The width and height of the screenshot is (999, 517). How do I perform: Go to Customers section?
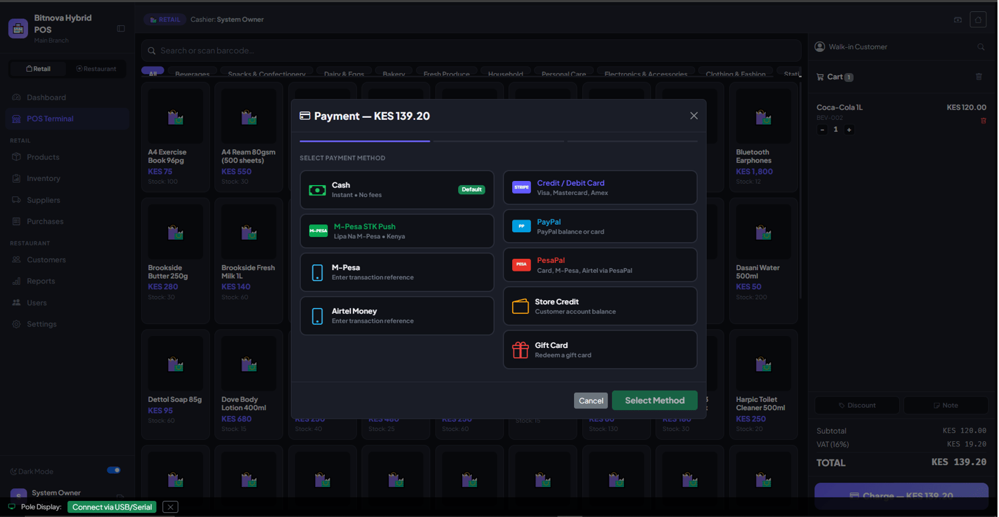(x=67, y=259)
